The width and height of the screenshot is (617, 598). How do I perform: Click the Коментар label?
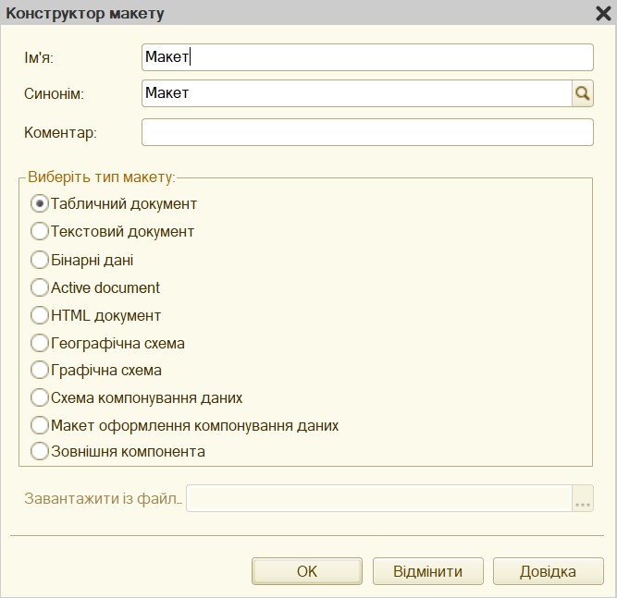click(60, 132)
